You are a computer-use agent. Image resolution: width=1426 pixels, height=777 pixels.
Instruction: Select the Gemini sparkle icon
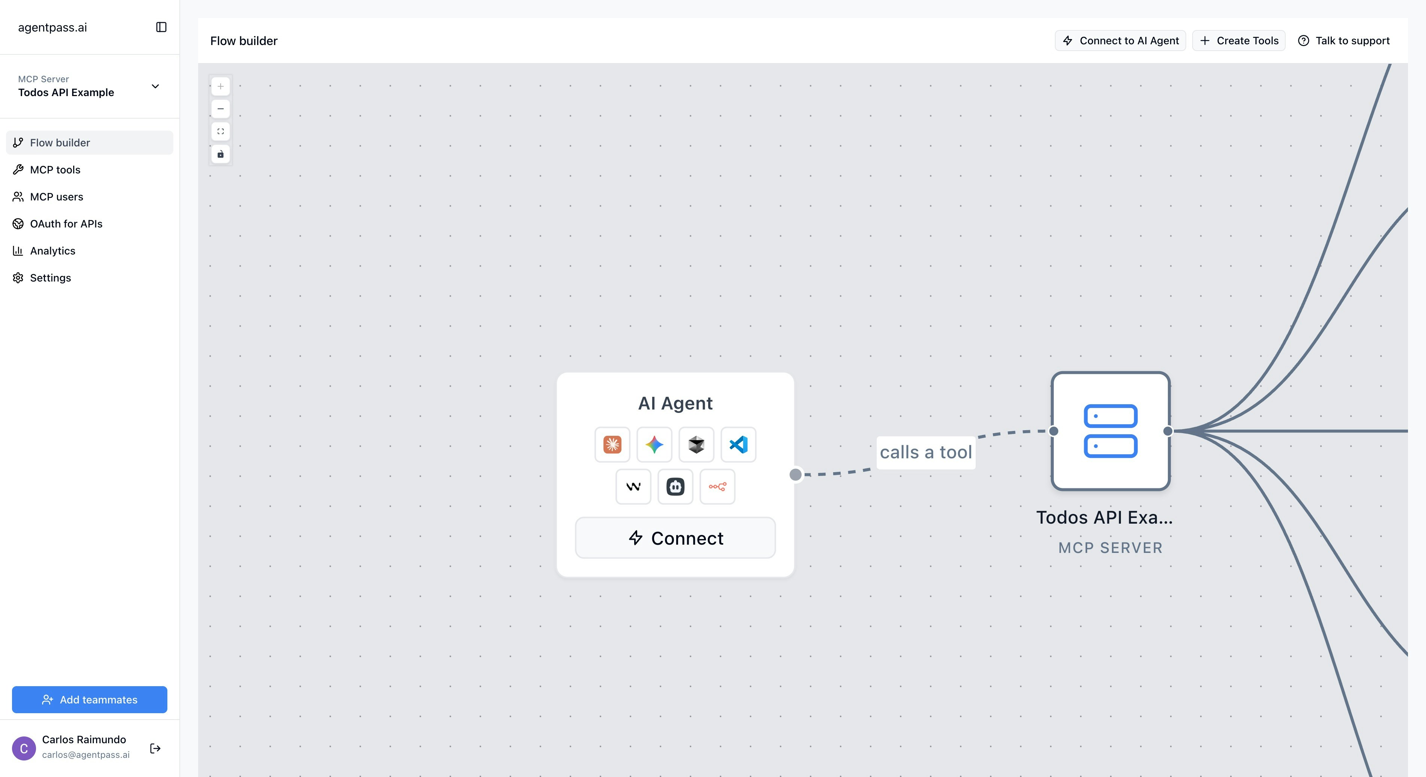click(654, 444)
